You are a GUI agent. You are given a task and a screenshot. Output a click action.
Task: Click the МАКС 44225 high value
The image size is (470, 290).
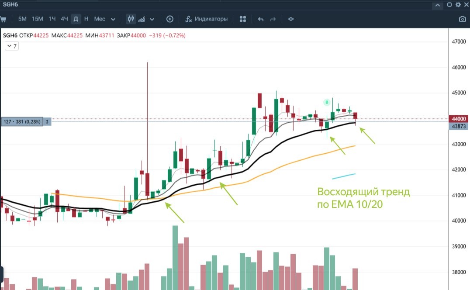coord(67,35)
